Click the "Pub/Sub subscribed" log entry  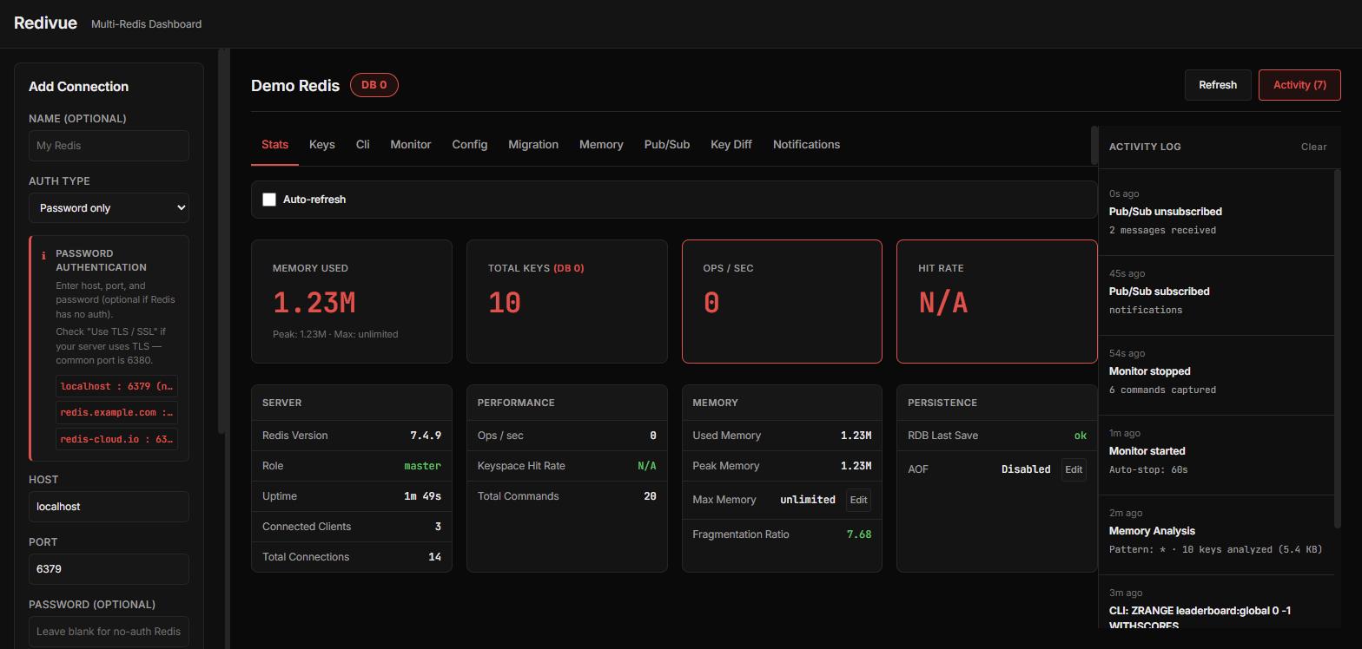click(1216, 295)
